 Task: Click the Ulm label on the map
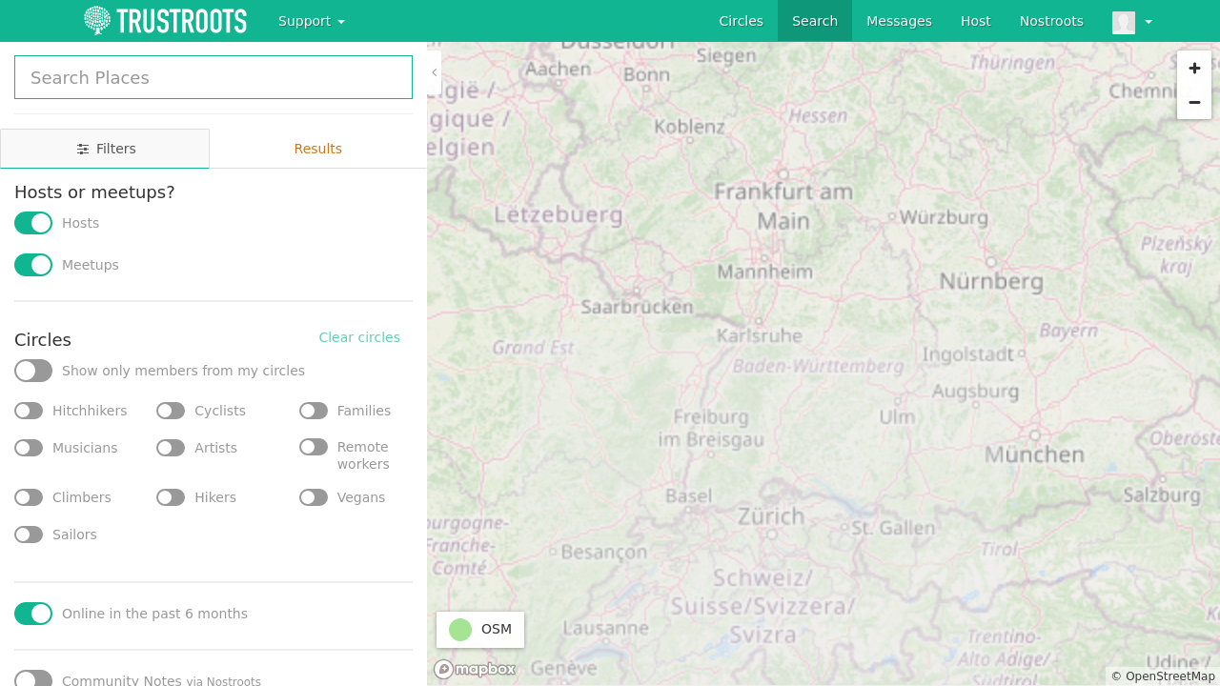pos(897,416)
